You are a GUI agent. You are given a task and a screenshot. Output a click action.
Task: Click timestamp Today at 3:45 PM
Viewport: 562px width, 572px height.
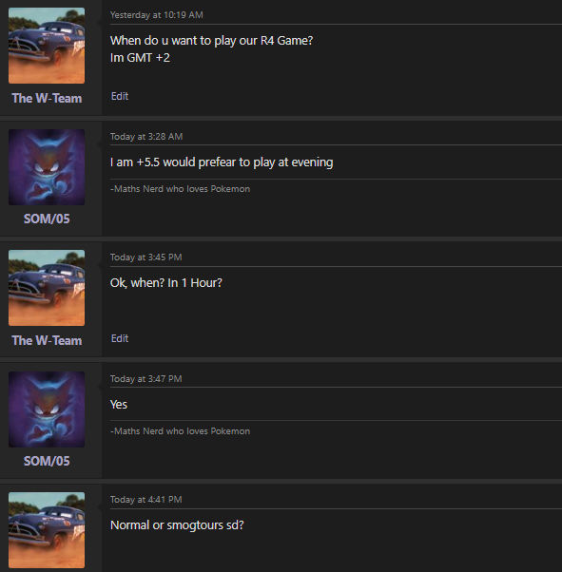(x=146, y=257)
